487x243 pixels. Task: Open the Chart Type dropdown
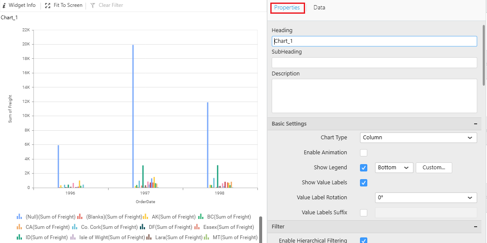pos(418,138)
